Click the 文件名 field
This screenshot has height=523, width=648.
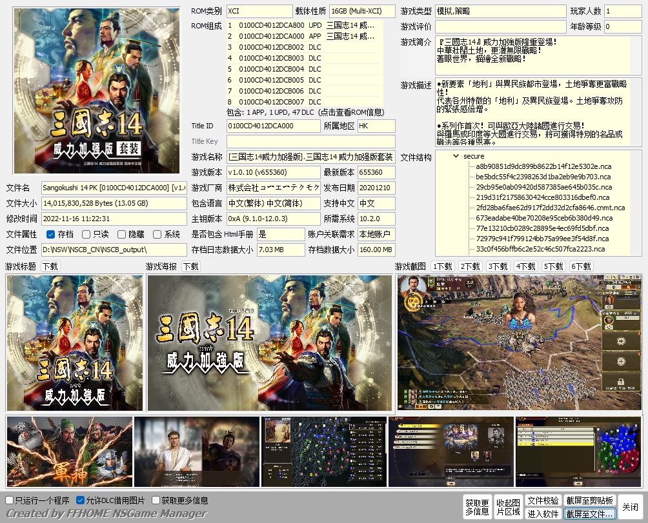[114, 188]
